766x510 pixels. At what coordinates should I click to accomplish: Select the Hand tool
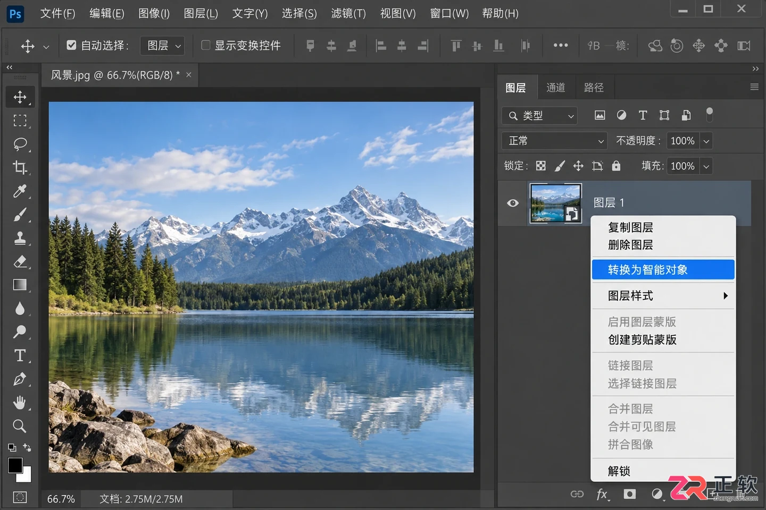(20, 402)
